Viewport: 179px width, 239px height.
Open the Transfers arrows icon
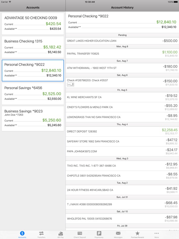coord(41,233)
